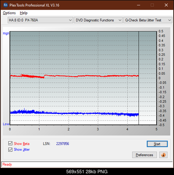
Task: Expand the DVD Diagnostic Functions dropdown
Action: 98,20
